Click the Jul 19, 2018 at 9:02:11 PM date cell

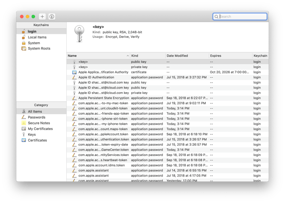click(x=186, y=103)
